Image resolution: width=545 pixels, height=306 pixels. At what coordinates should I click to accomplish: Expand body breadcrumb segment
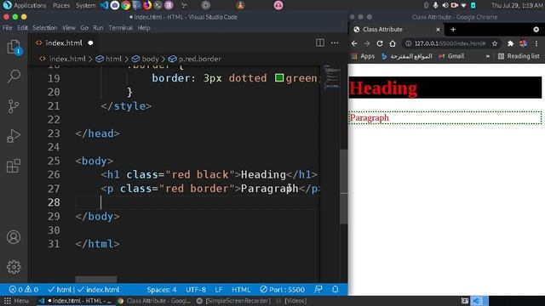[x=150, y=59]
